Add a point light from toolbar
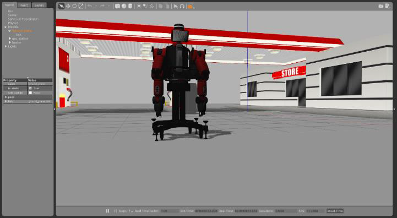This screenshot has width=397, height=218. coord(139,6)
